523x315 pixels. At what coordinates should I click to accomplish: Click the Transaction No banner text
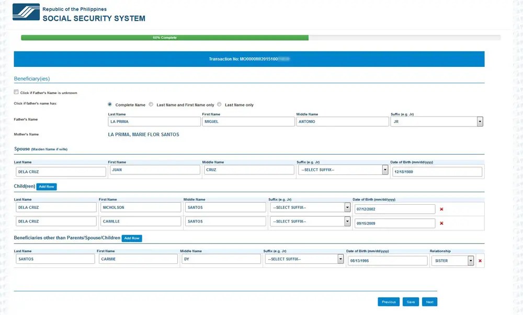[x=249, y=59]
